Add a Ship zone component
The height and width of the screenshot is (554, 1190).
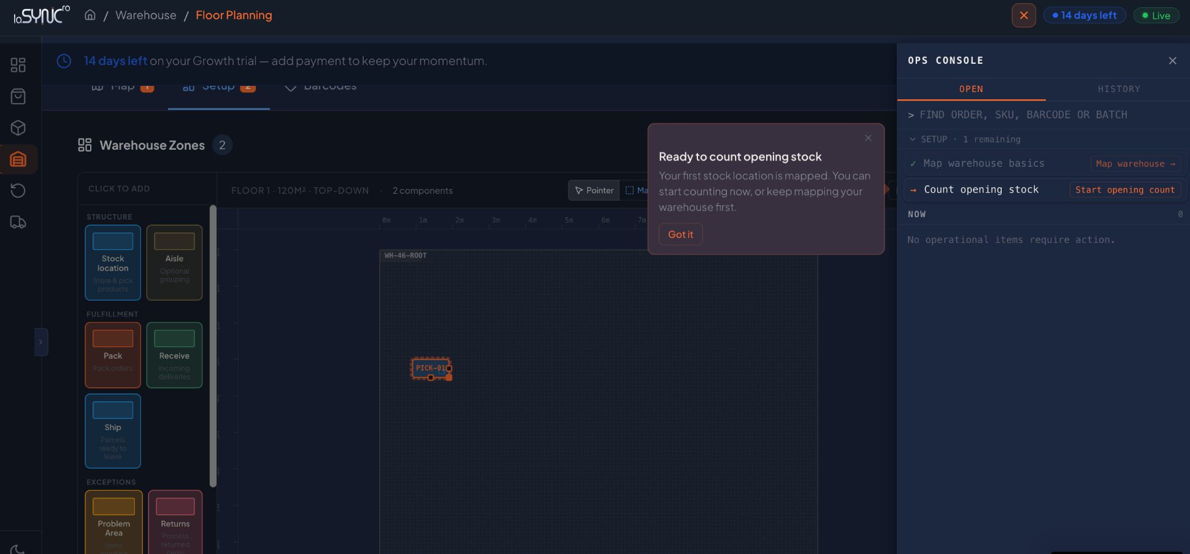[x=113, y=431]
